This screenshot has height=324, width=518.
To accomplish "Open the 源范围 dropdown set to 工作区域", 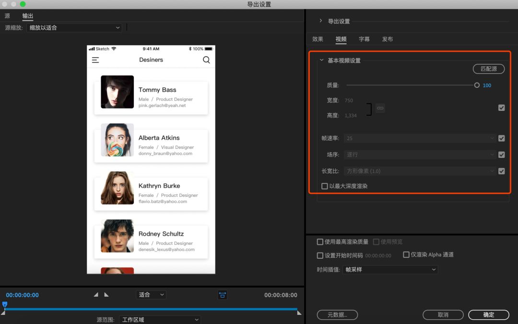I will pos(160,319).
